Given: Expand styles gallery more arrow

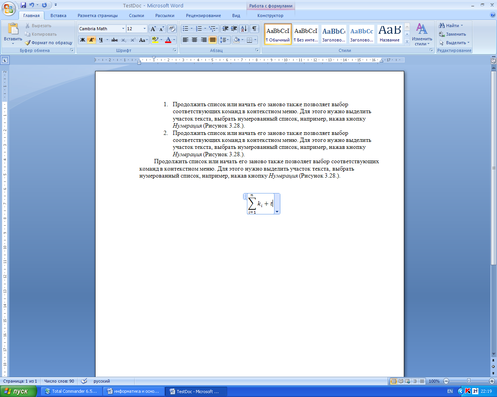Looking at the screenshot, I should tap(407, 42).
